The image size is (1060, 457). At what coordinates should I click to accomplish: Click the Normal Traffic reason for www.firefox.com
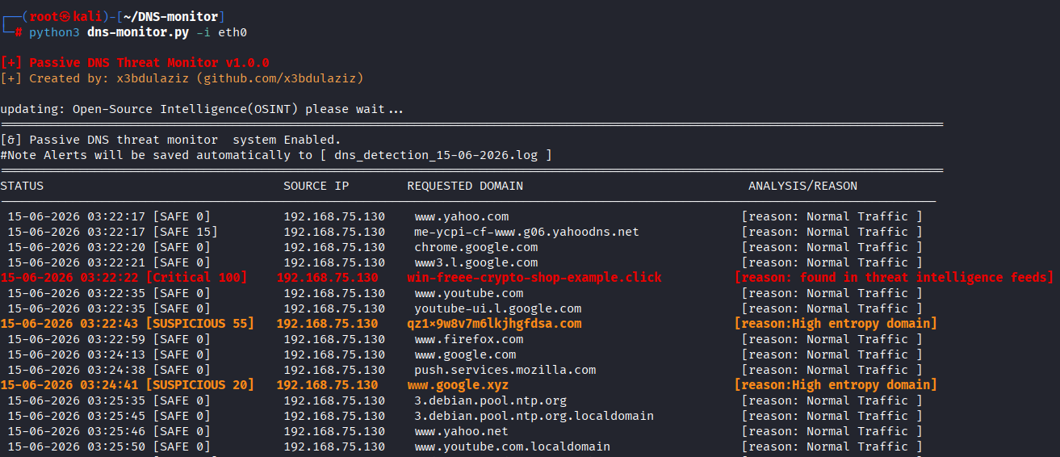pos(832,339)
